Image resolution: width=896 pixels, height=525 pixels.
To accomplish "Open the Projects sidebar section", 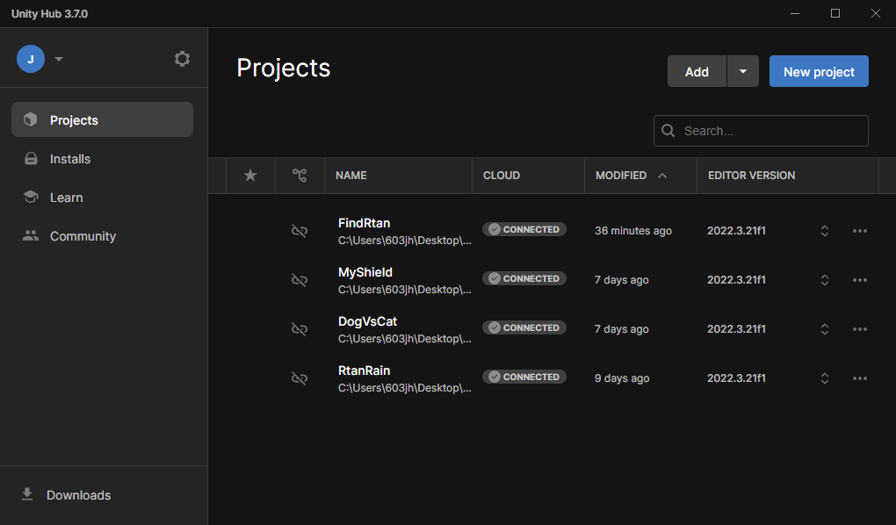I will click(102, 119).
